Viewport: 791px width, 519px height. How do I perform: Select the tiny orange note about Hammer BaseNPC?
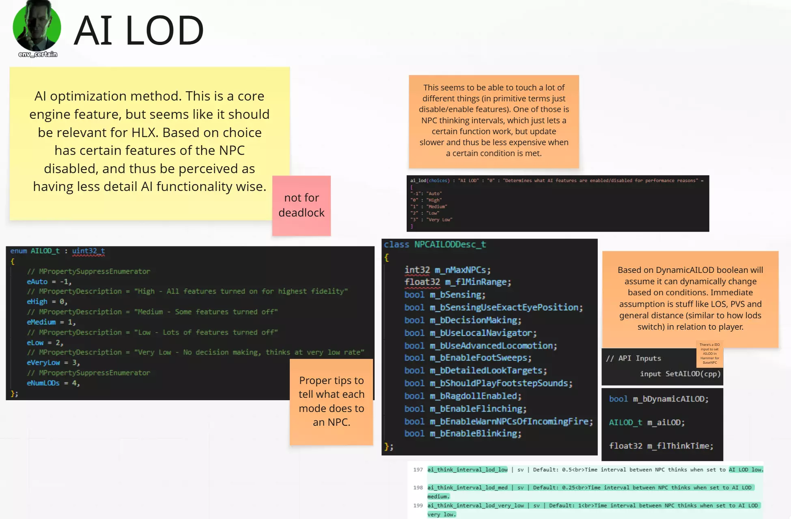pos(710,354)
